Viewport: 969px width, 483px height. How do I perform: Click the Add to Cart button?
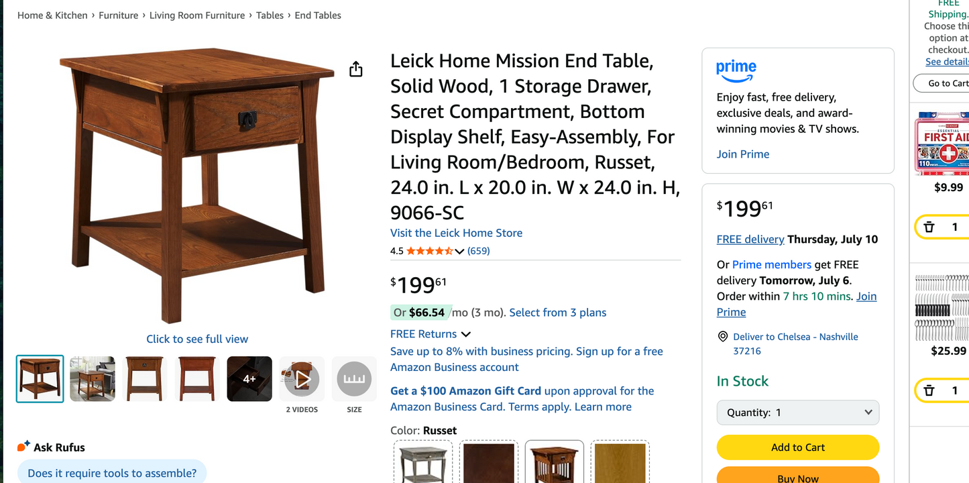pos(797,447)
